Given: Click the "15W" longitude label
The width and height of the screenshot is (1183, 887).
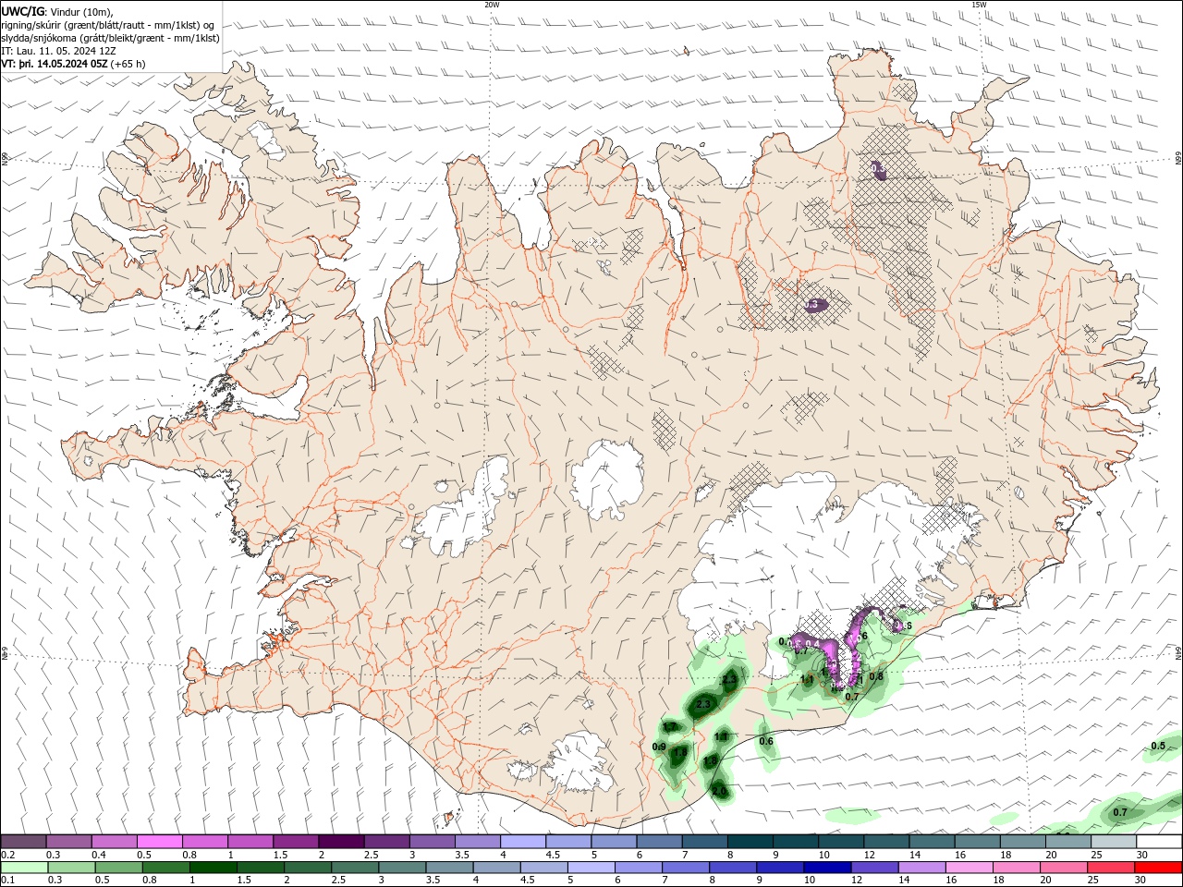Looking at the screenshot, I should [979, 4].
